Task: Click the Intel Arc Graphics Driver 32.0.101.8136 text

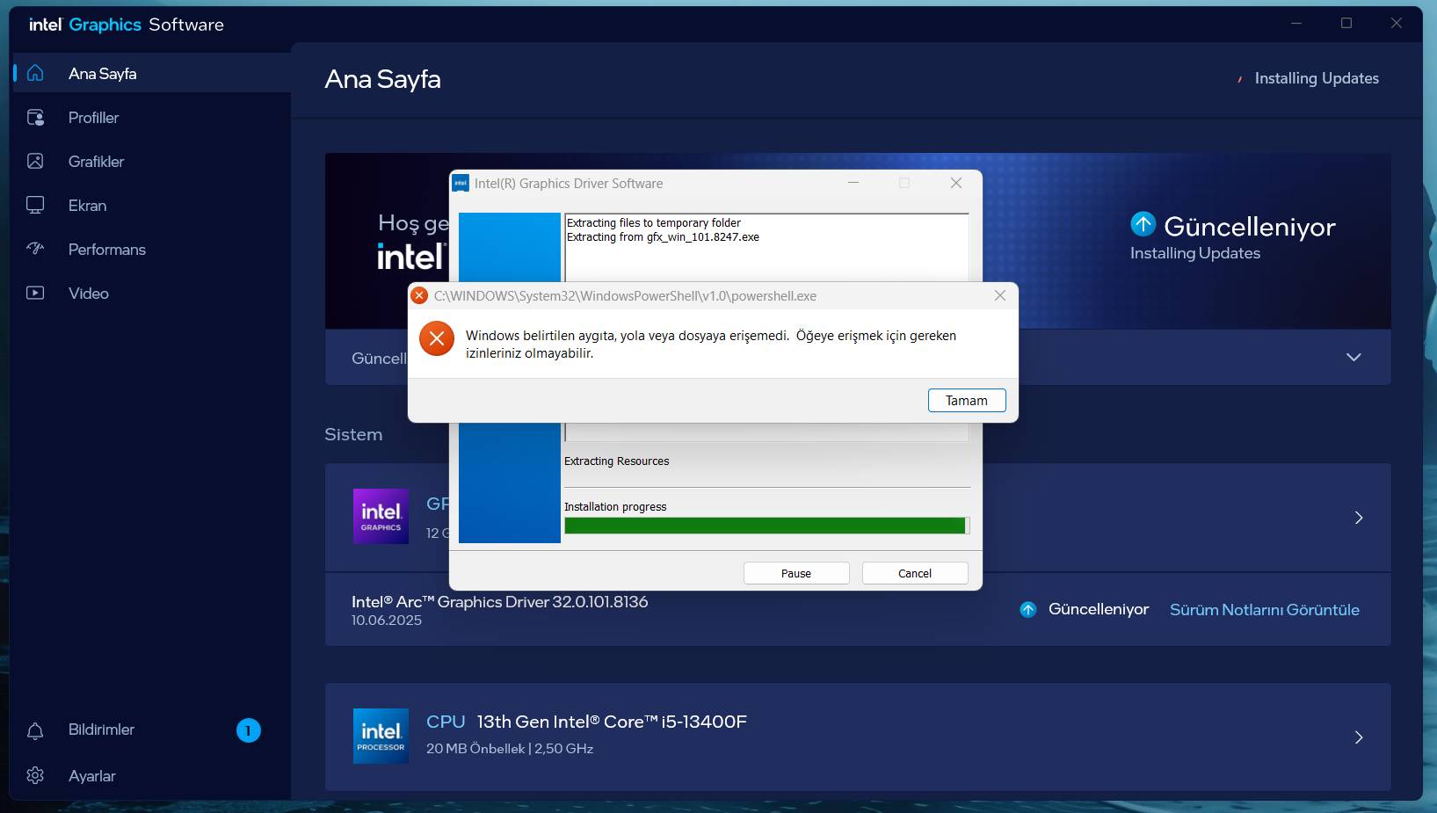Action: pos(500,602)
